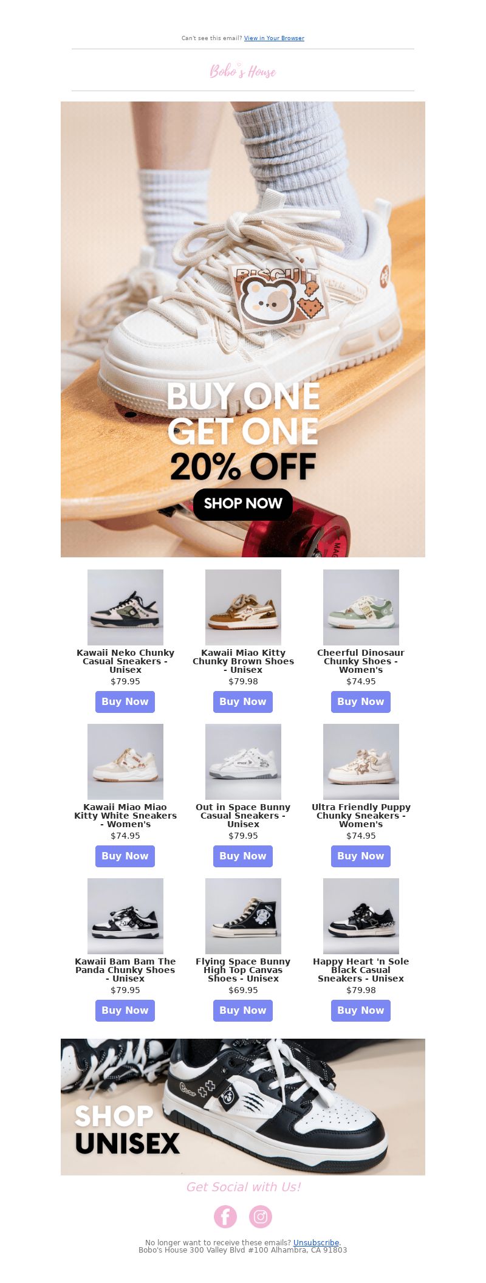Viewport: 486px width, 1283px height.
Task: Open Kawaii Miao Miao Kitty White thumbnail
Action: [125, 762]
